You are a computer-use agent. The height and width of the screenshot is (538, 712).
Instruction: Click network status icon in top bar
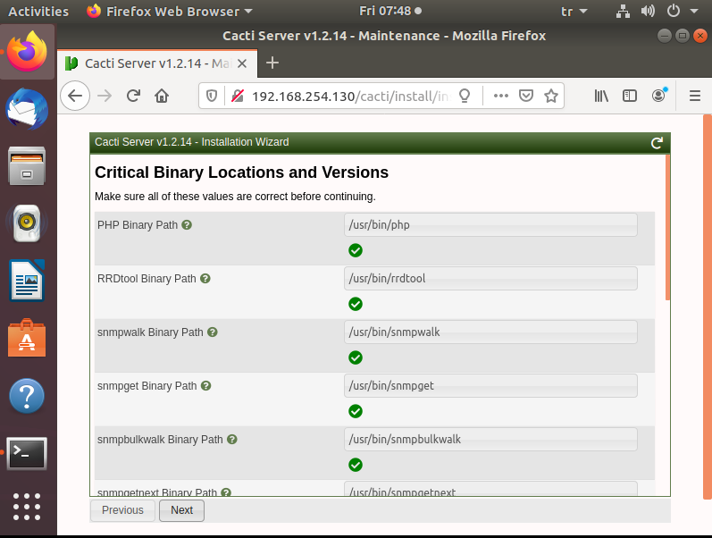tap(623, 12)
